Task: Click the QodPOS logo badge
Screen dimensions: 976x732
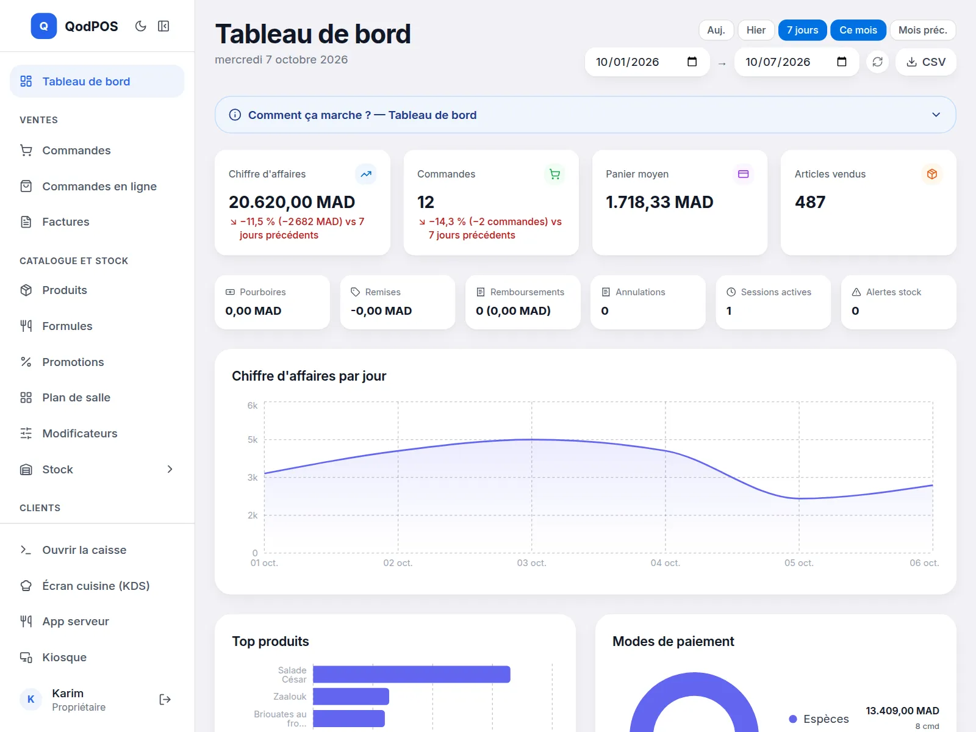Action: (x=44, y=26)
